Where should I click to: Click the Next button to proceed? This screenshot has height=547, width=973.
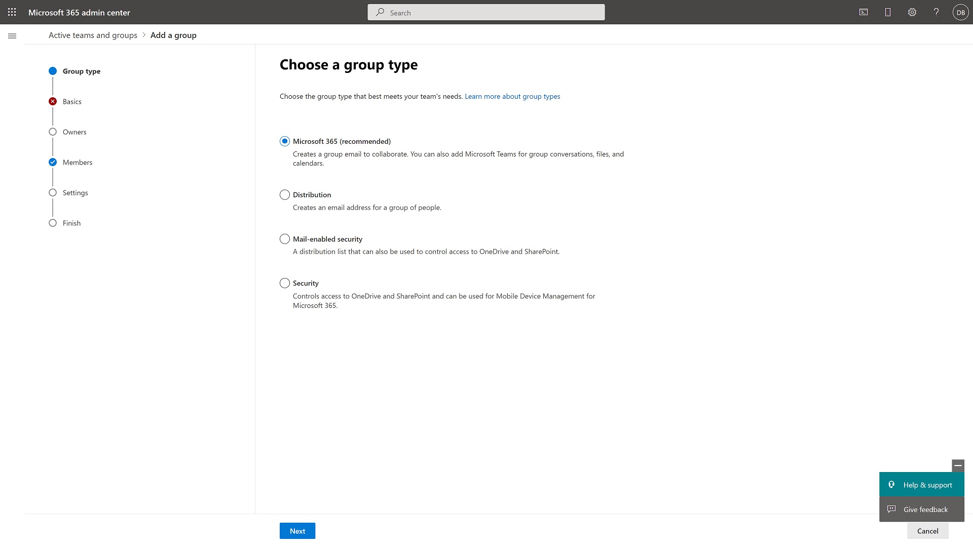pyautogui.click(x=296, y=531)
